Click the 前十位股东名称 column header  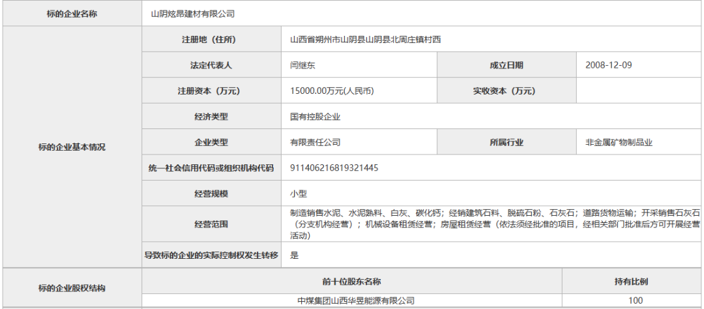click(351, 282)
